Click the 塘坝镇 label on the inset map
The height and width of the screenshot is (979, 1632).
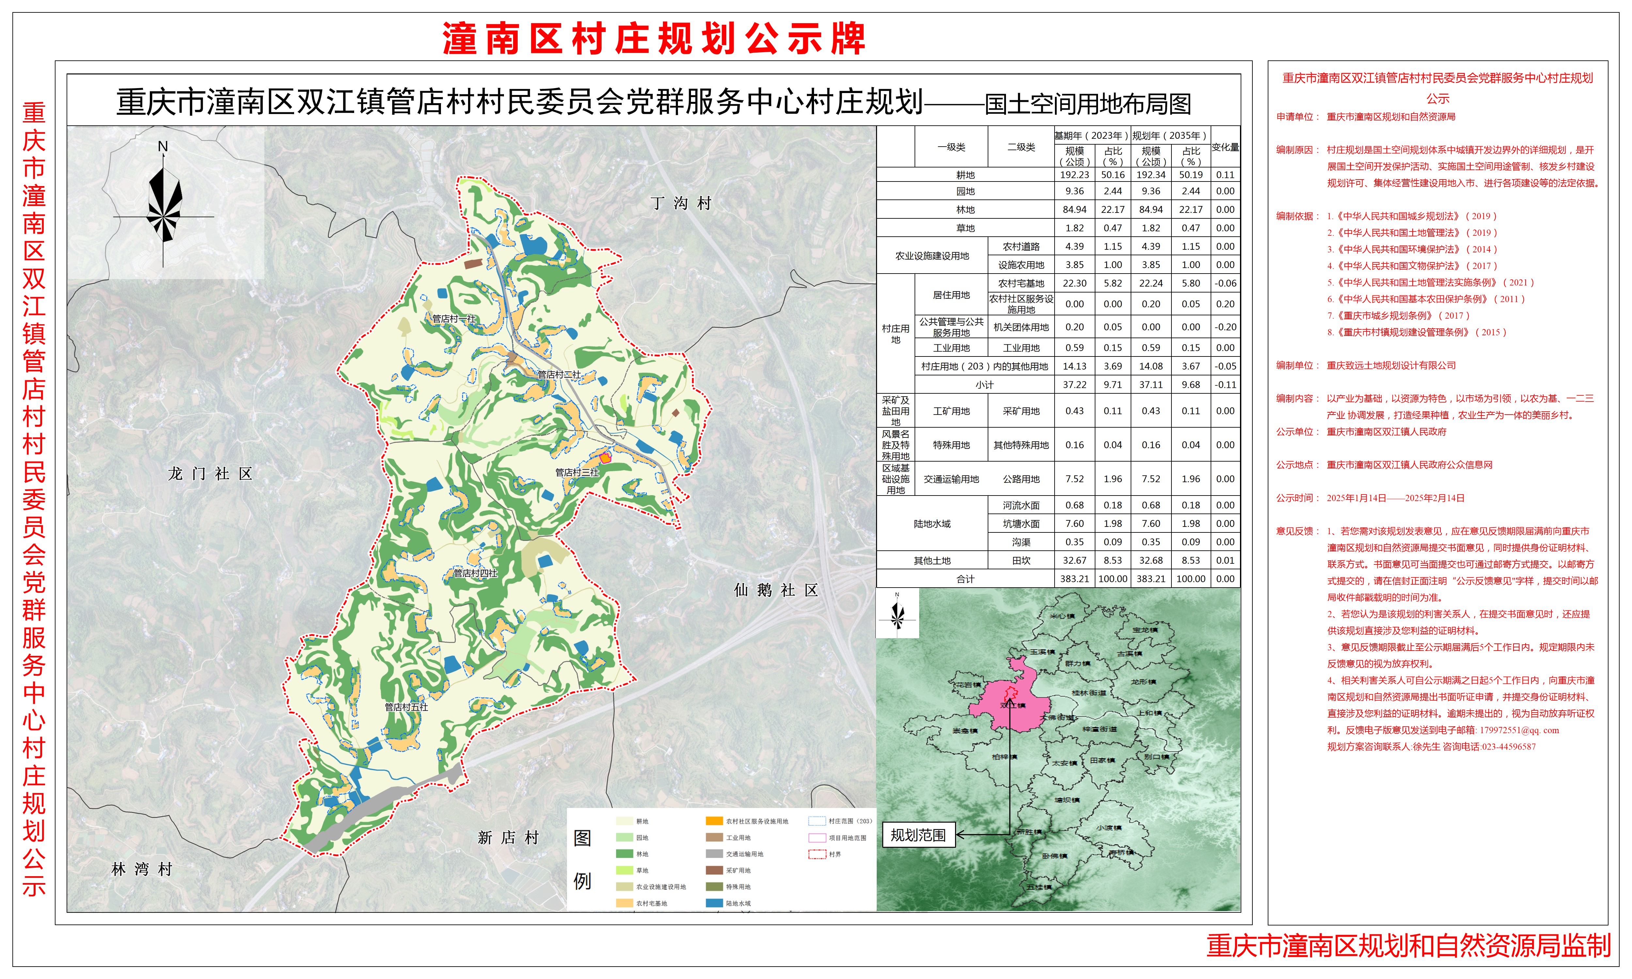pos(1067,800)
